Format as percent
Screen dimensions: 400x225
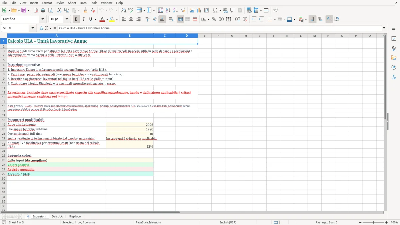(x=214, y=19)
